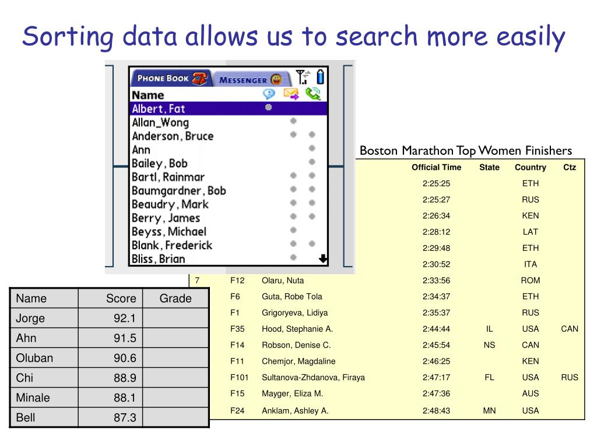597x447 pixels.
Task: Select contact Baumgardner, Bob
Action: (229, 191)
